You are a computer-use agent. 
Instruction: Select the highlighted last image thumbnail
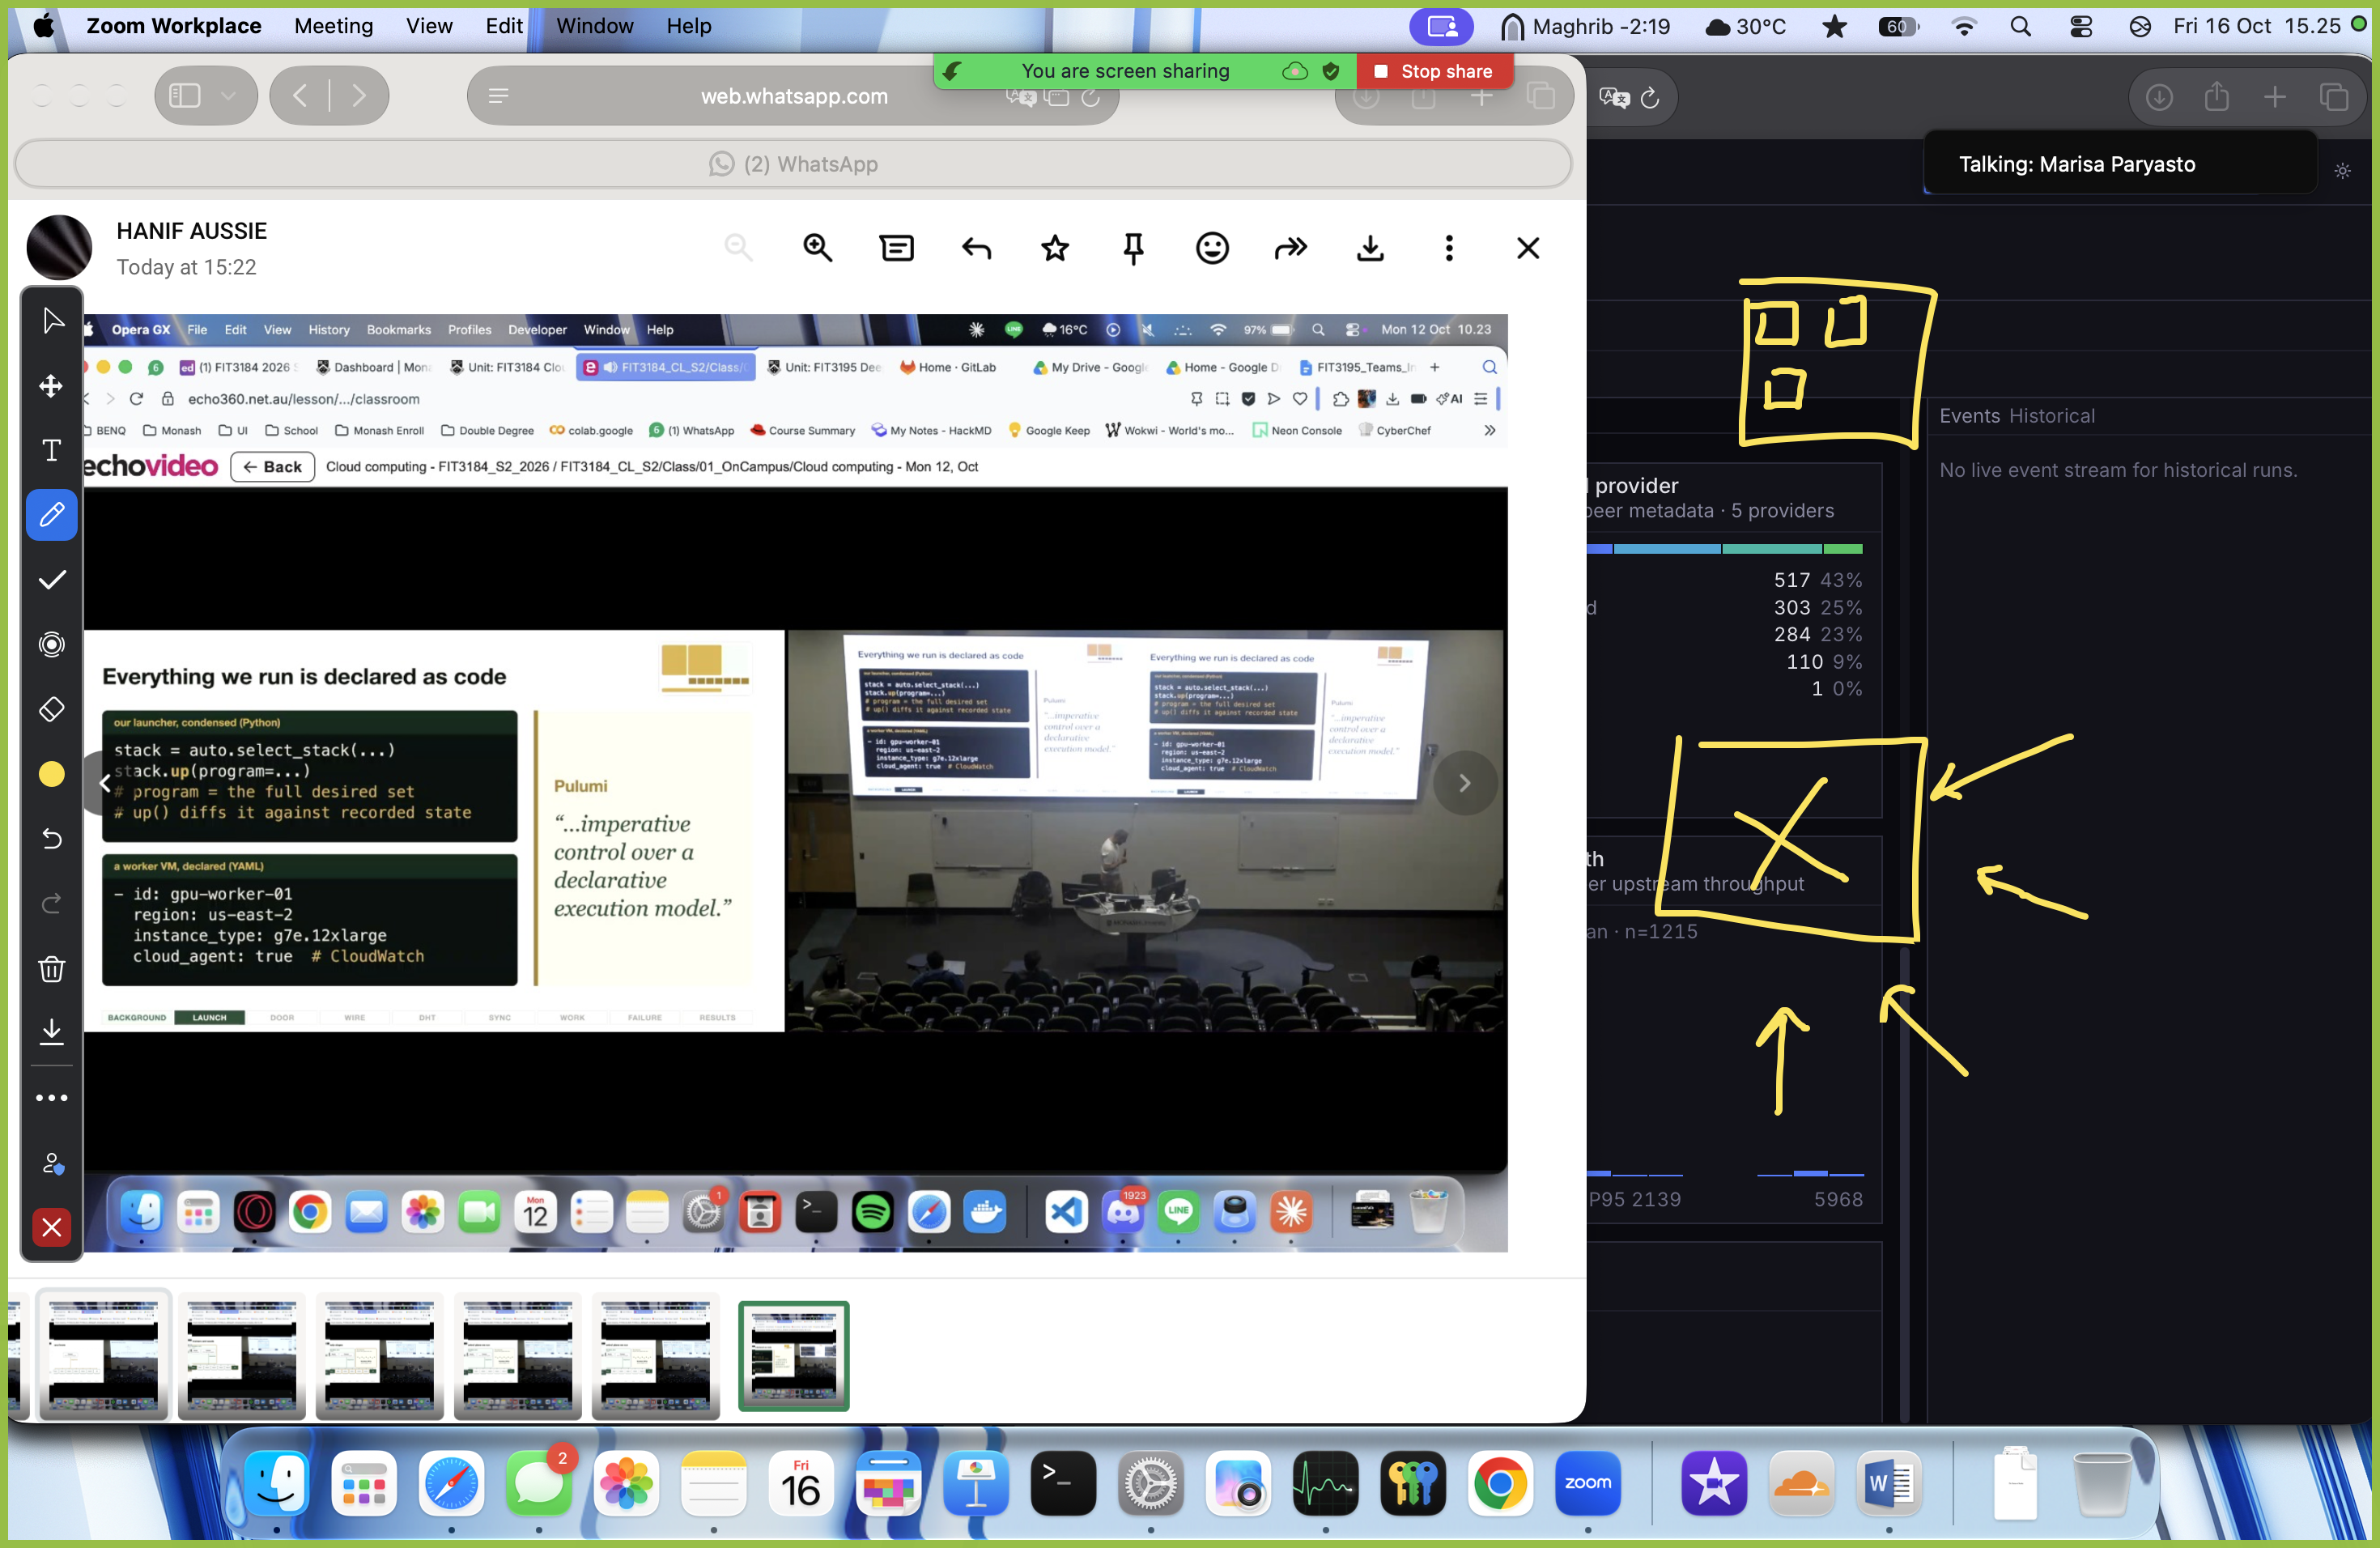point(793,1355)
